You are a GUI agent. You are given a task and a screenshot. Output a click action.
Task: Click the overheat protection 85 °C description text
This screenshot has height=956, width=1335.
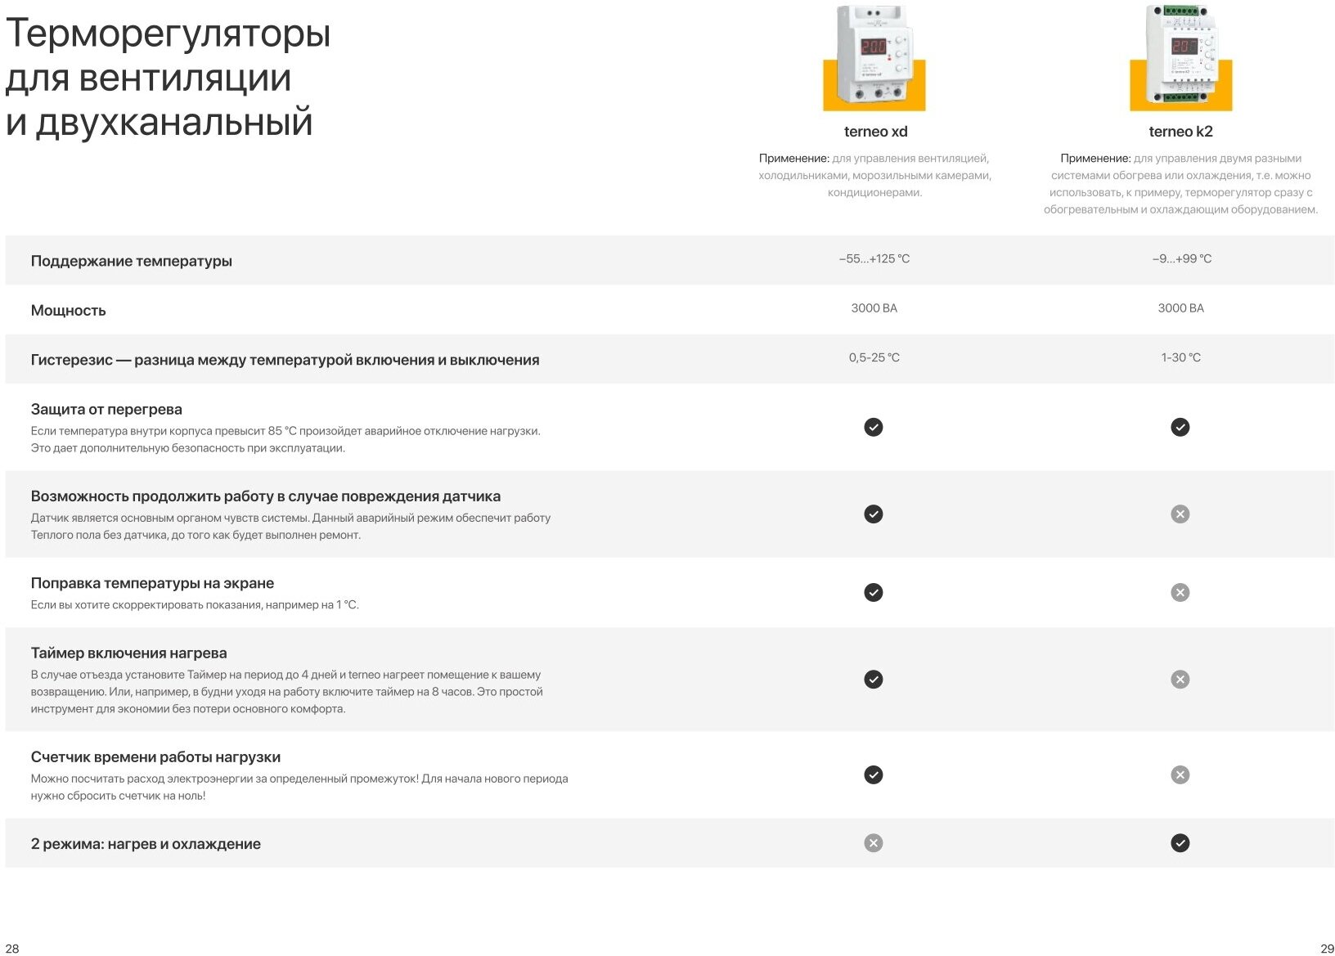(x=285, y=439)
